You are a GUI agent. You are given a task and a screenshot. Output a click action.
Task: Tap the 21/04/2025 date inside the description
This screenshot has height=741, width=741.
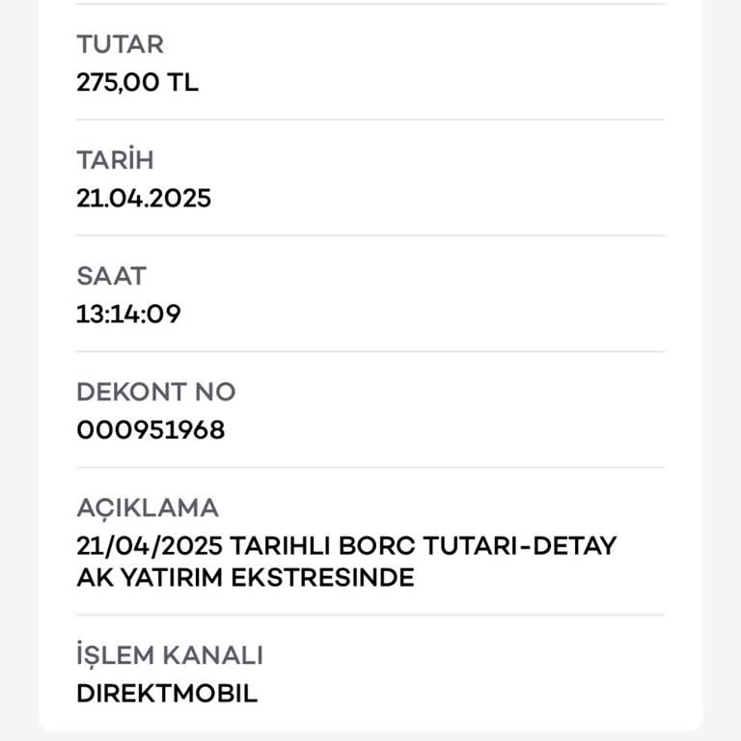[150, 546]
